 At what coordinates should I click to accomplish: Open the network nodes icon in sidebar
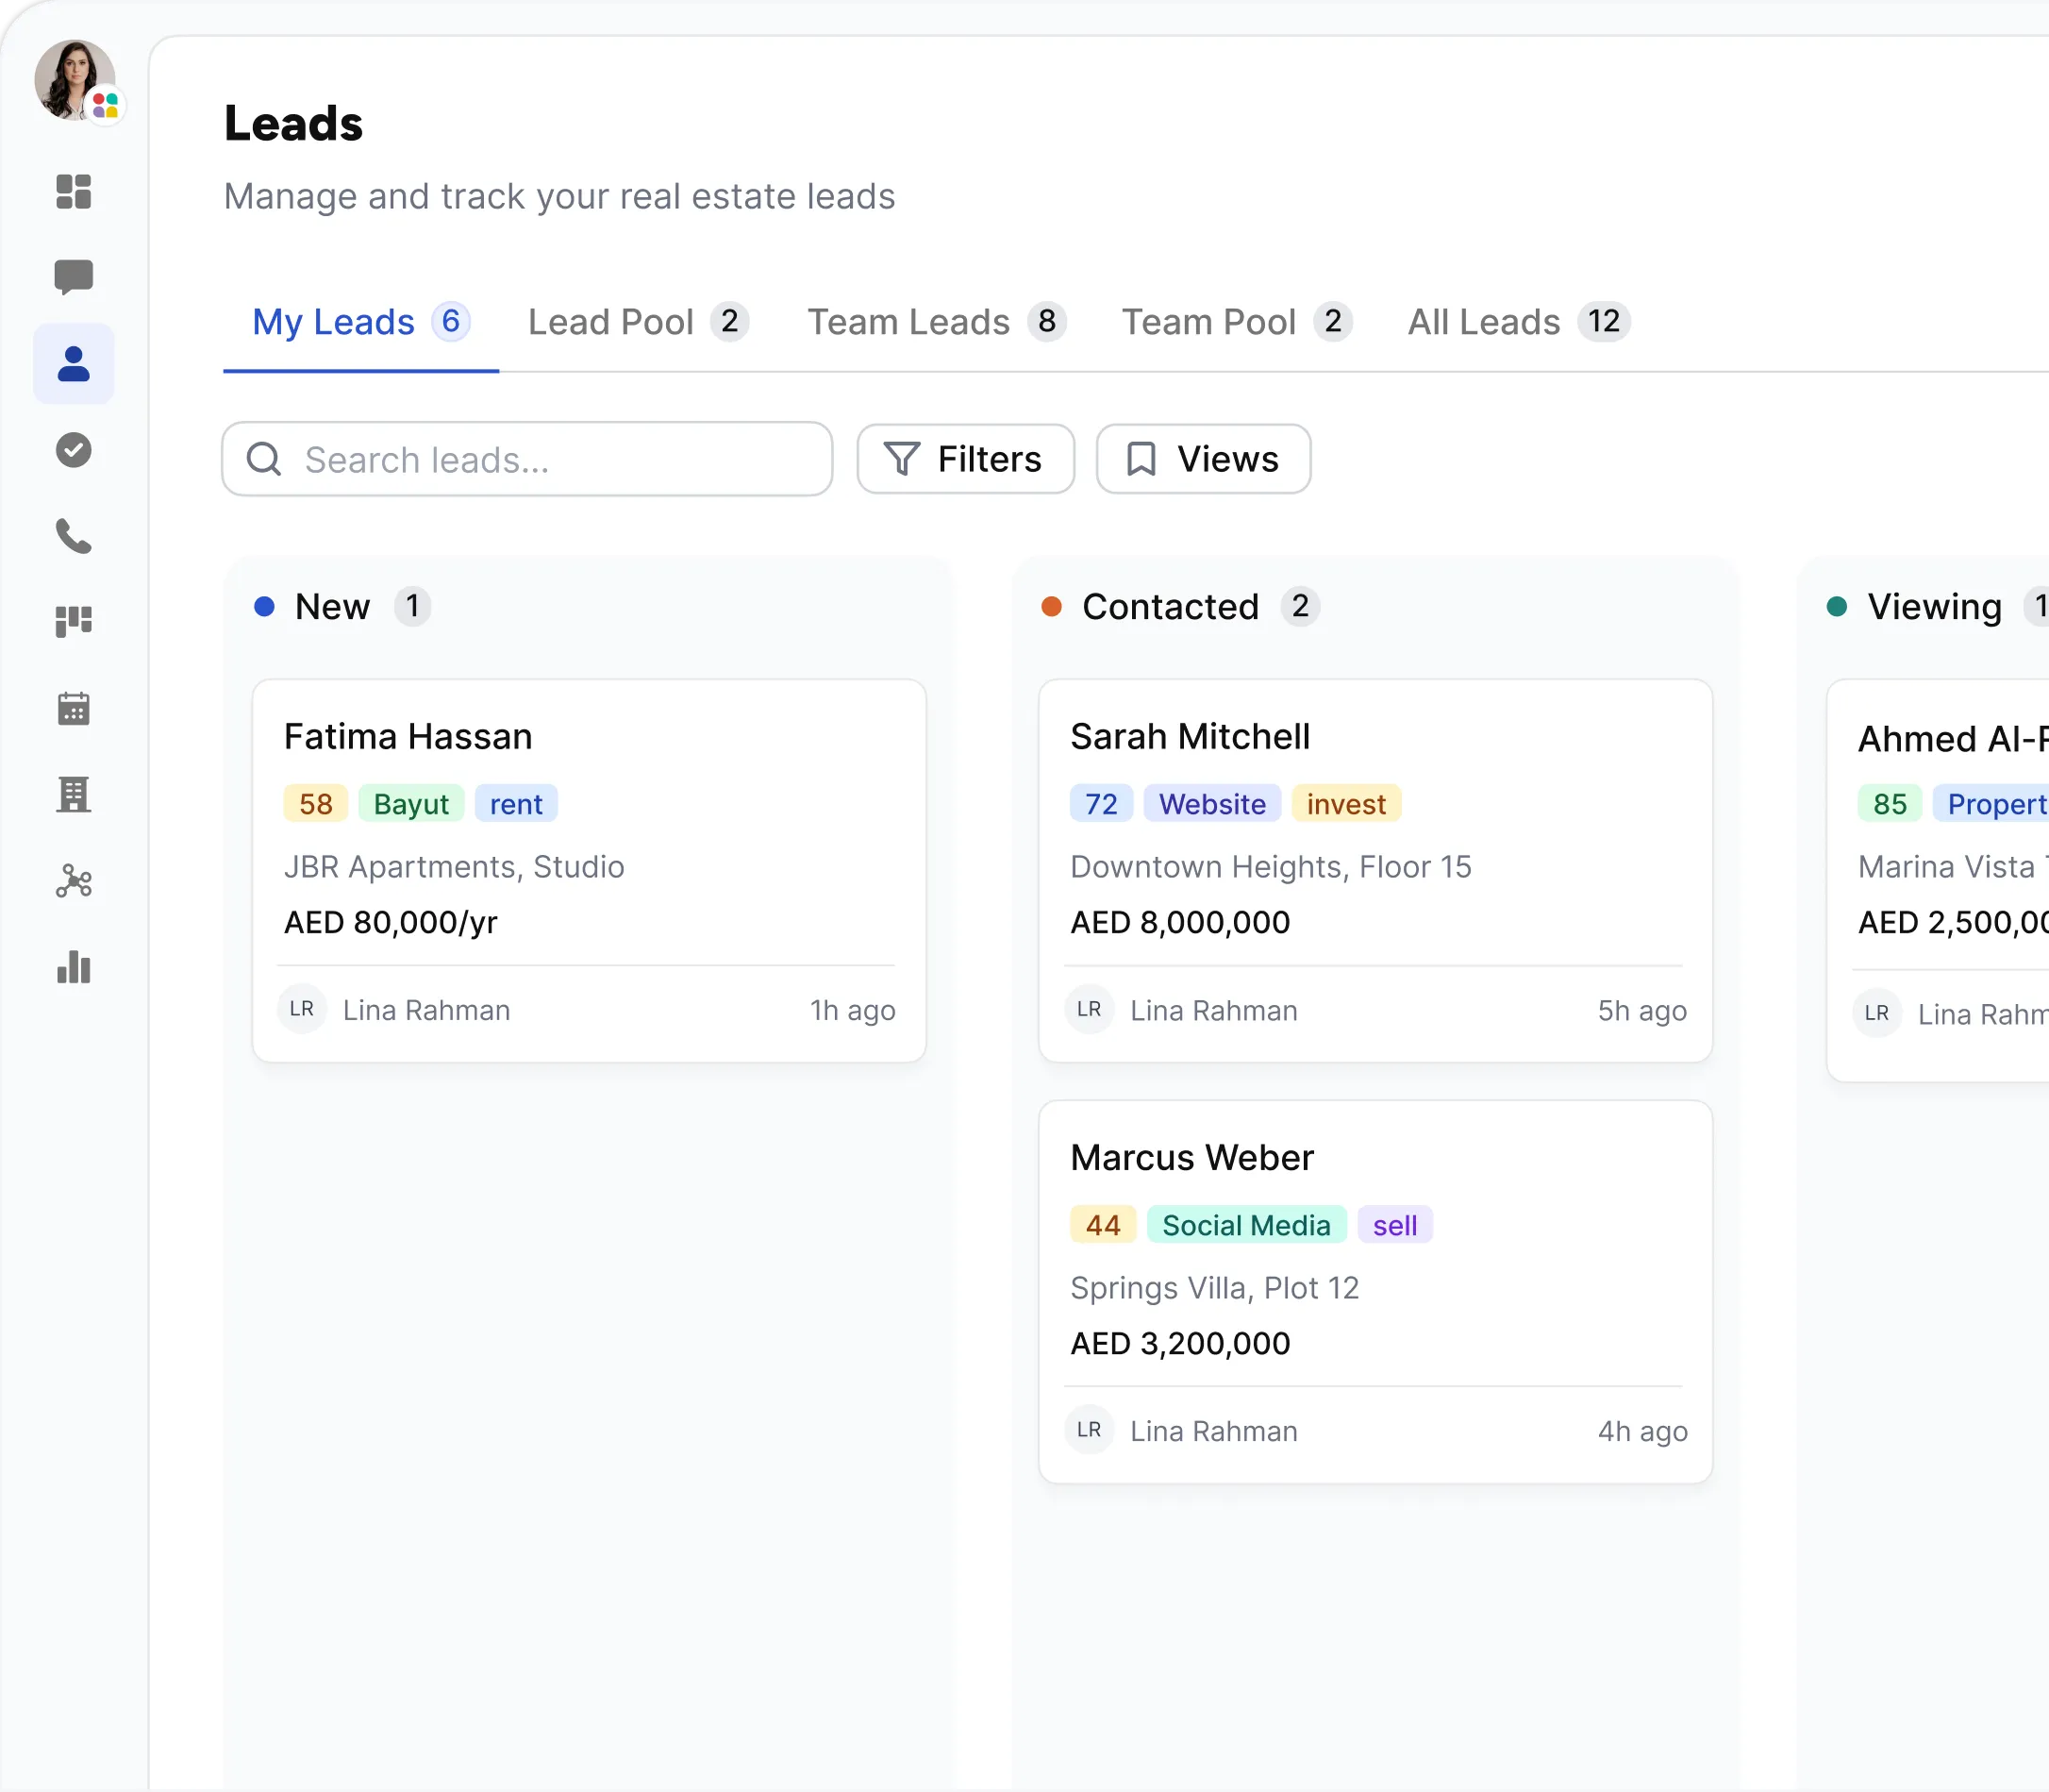74,881
